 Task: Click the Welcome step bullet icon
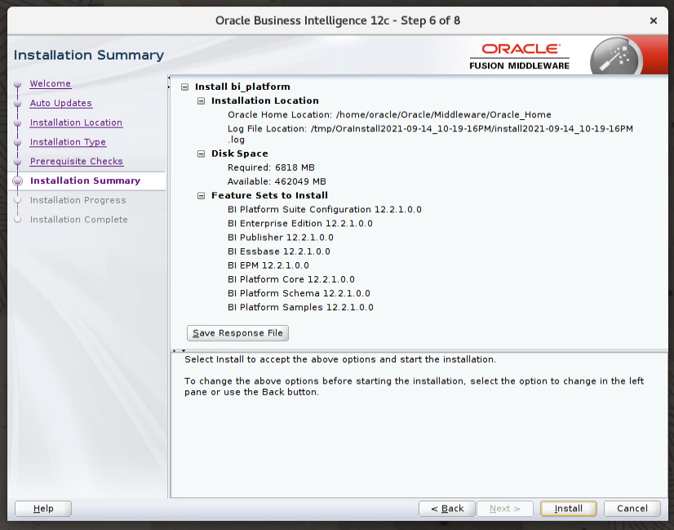coord(18,84)
